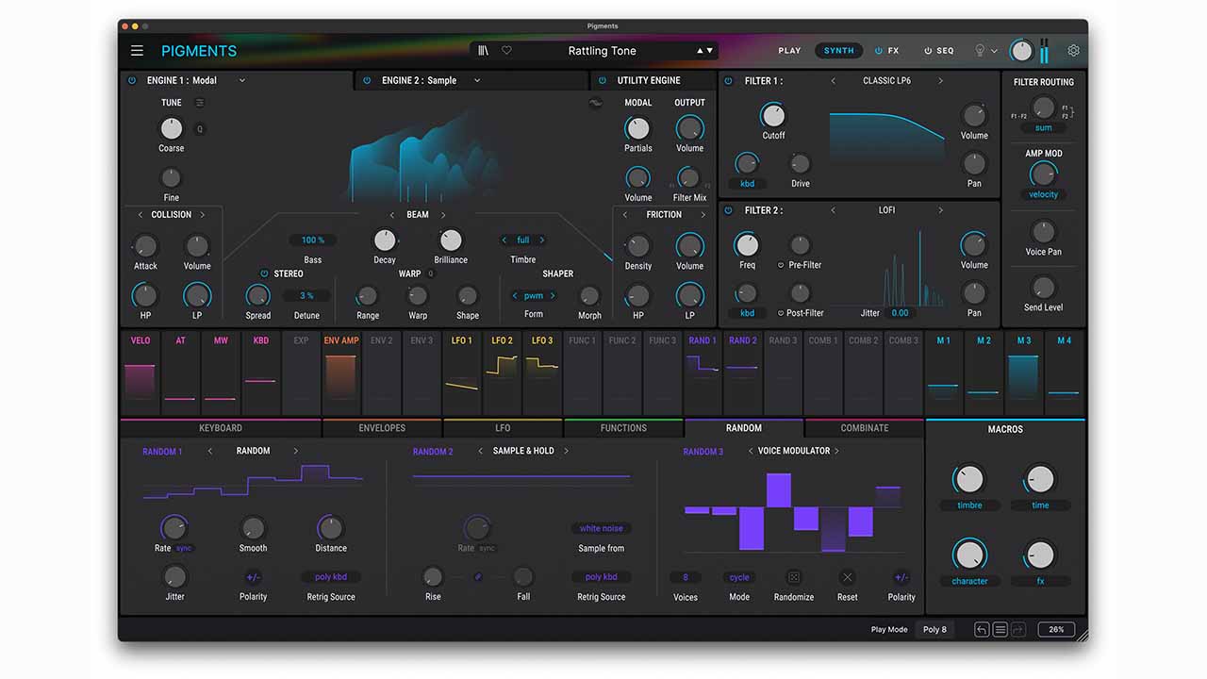Toggle the Stereo section power button
The width and height of the screenshot is (1207, 679).
pos(264,274)
